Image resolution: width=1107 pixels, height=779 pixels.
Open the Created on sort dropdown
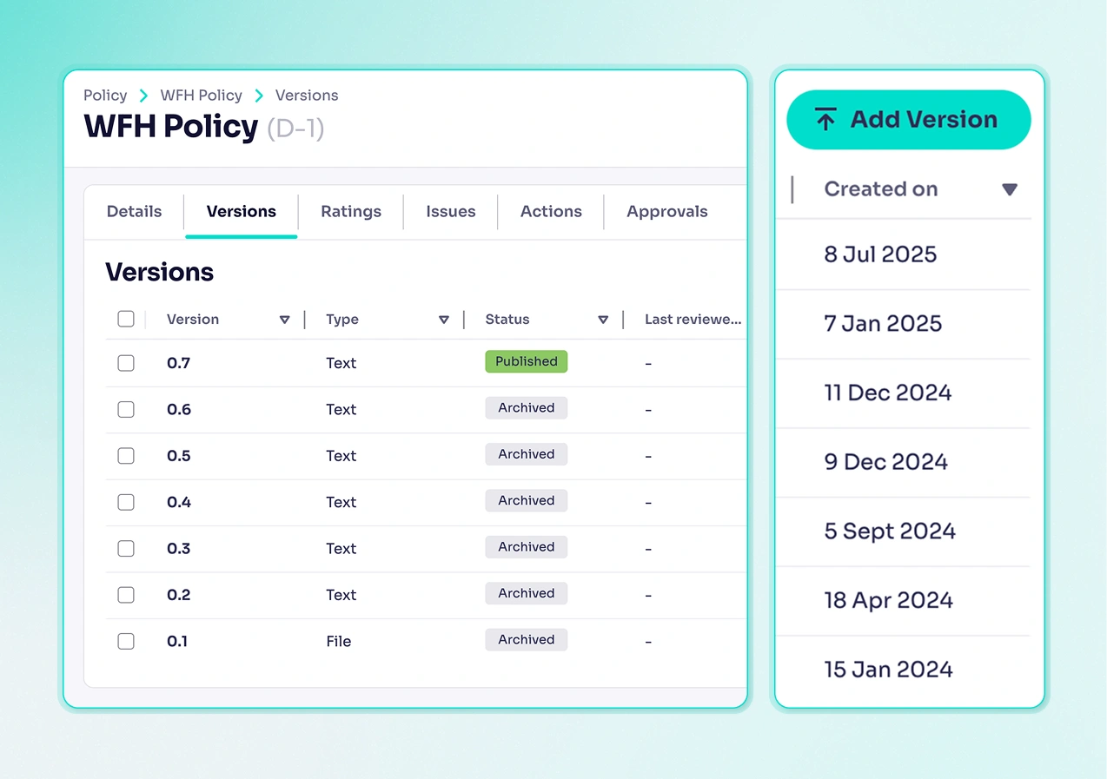point(1010,189)
